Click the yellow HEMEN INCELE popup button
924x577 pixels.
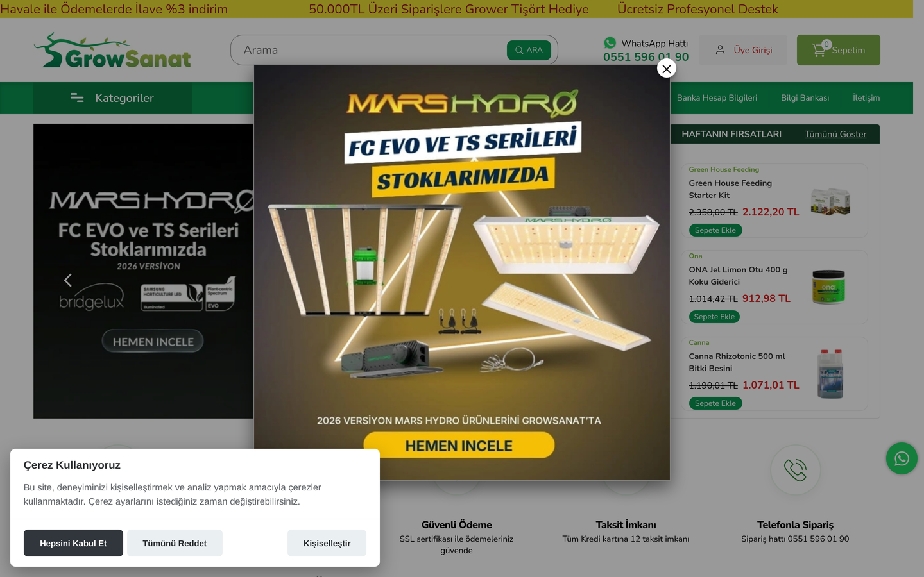459,445
